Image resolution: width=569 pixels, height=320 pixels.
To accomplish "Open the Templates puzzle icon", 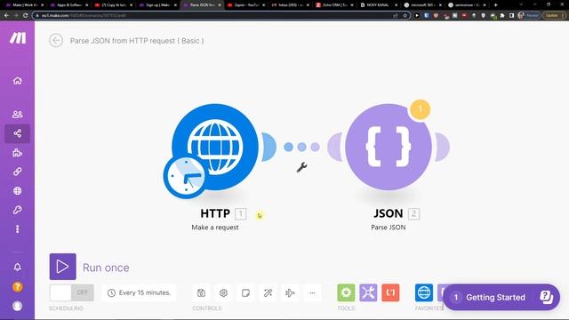I will [x=18, y=153].
